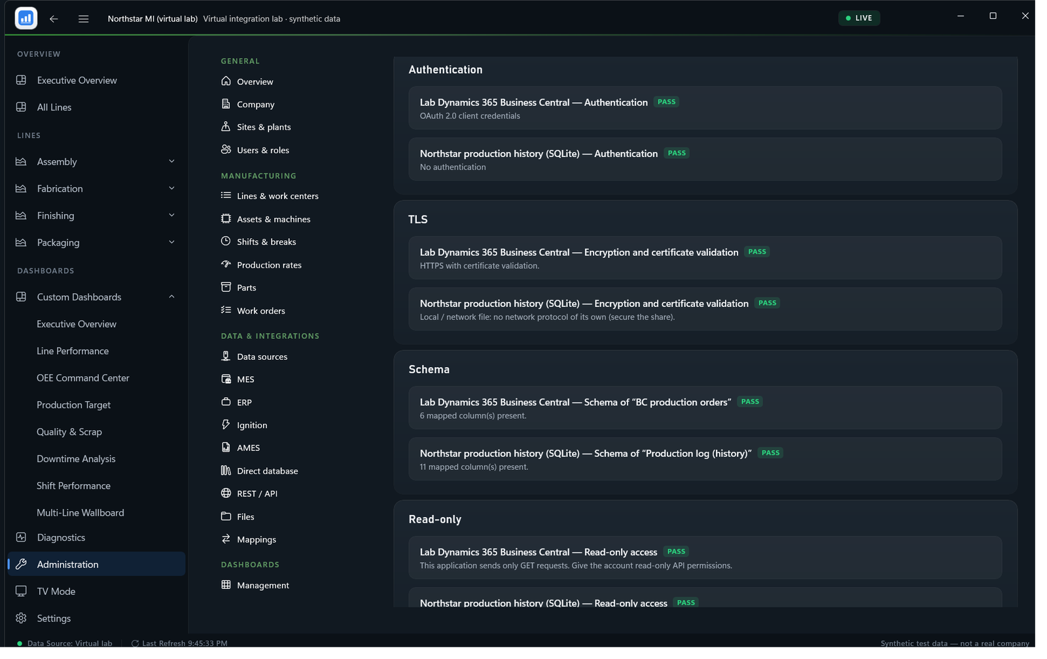
Task: Expand the Packaging line chevron
Action: tap(172, 242)
